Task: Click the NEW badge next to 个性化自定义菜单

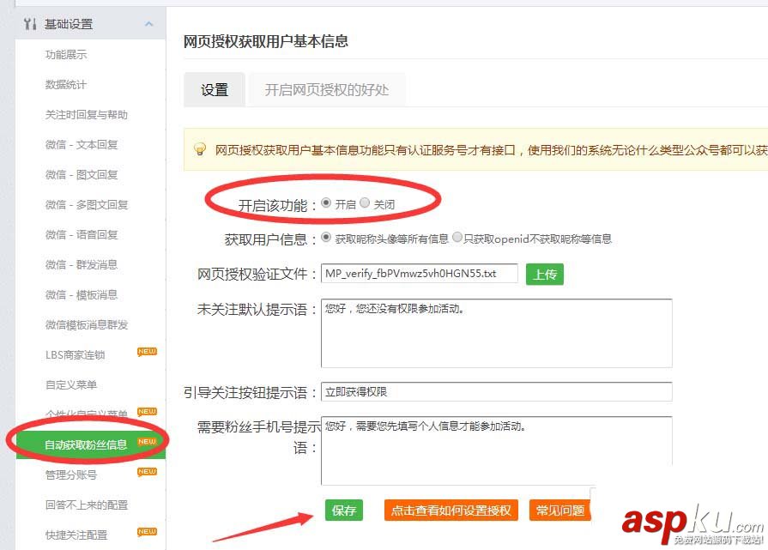Action: (x=147, y=411)
